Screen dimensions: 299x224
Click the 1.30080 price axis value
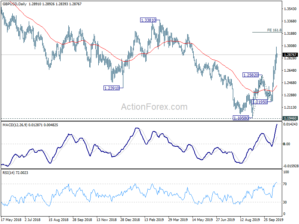[x=290, y=46]
